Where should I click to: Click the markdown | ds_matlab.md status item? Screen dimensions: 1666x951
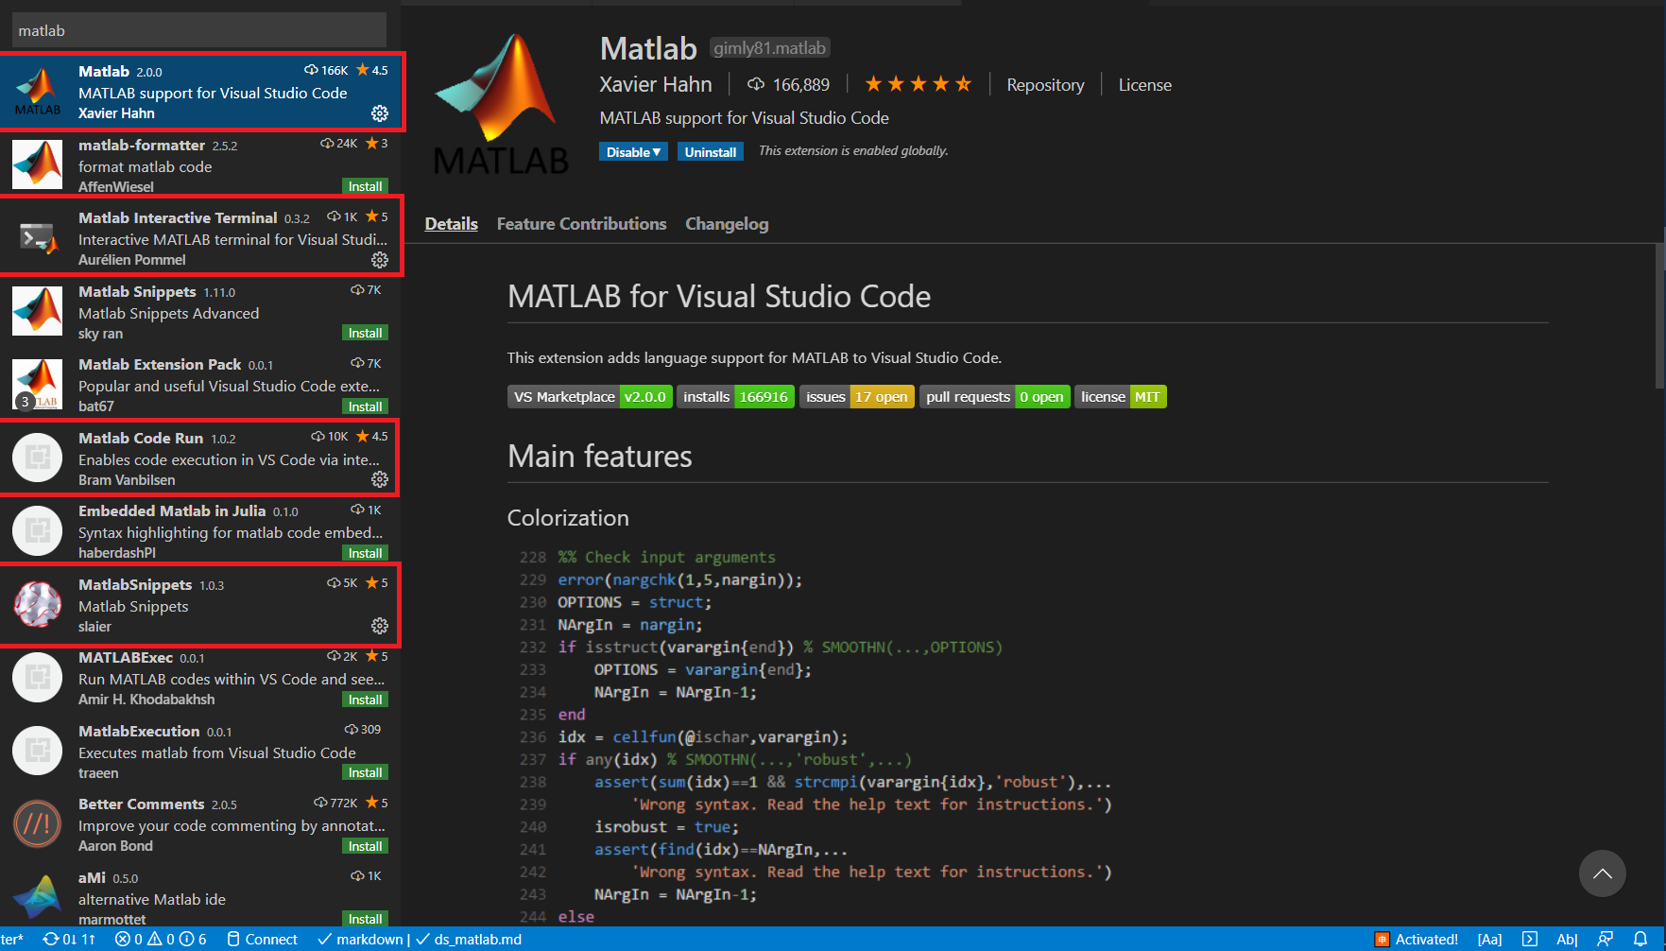click(419, 939)
